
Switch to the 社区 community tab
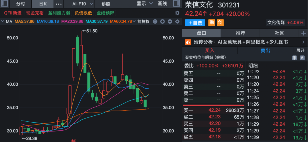[279, 33]
